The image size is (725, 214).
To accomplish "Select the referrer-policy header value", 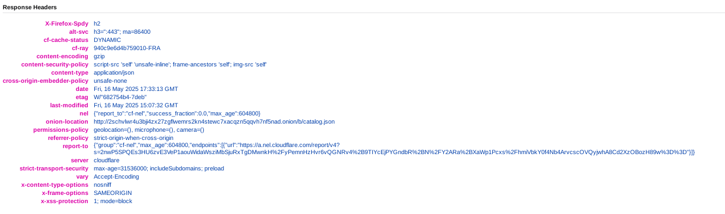I will (134, 138).
